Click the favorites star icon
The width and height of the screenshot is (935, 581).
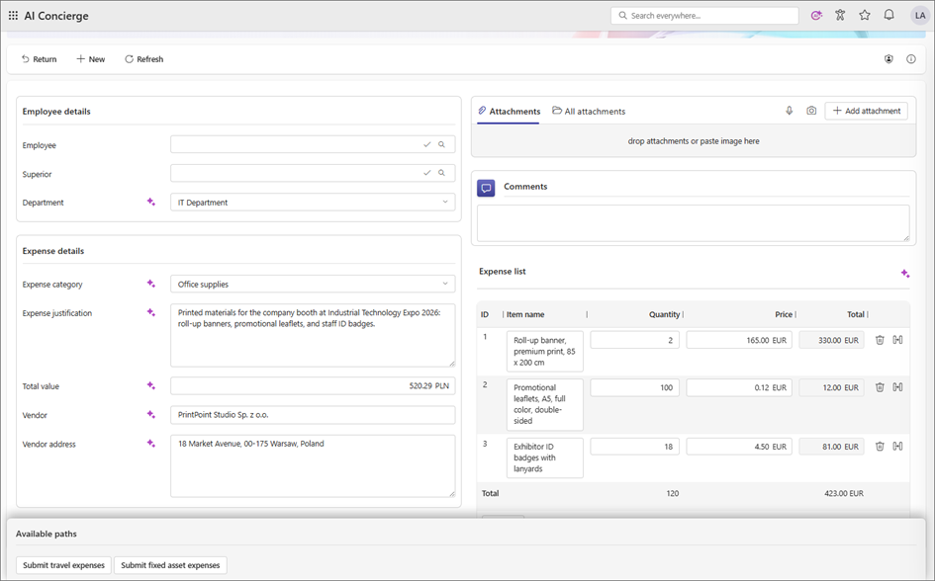865,16
